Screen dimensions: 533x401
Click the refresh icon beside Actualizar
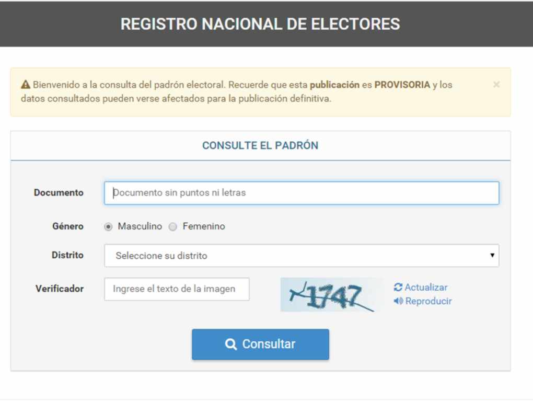pos(398,288)
